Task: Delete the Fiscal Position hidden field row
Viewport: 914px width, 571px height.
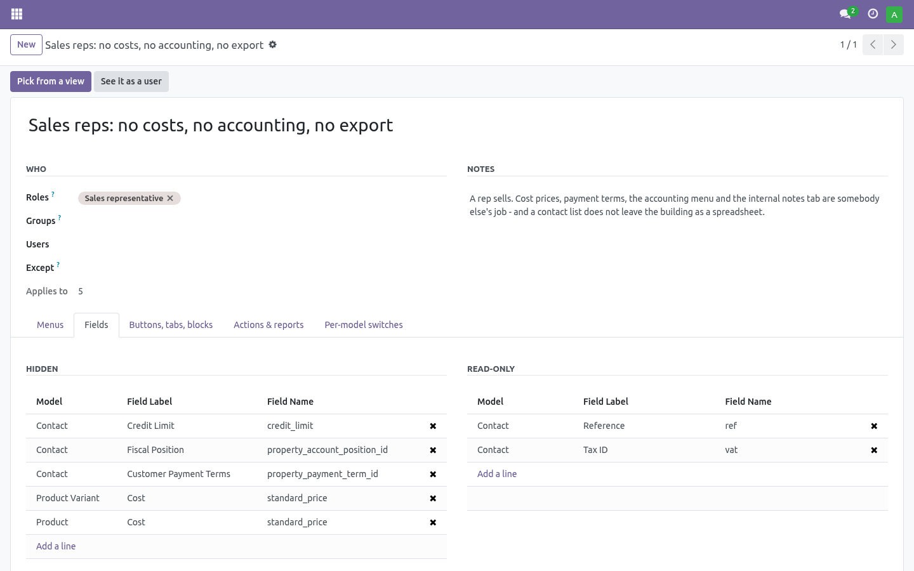Action: pos(433,450)
